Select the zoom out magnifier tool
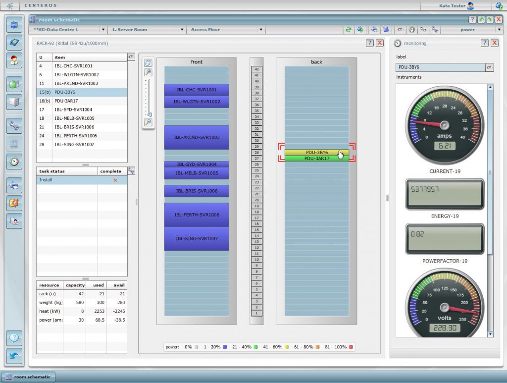507x383 pixels. [x=148, y=122]
